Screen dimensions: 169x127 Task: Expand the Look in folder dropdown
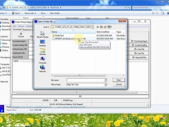pos(92,27)
